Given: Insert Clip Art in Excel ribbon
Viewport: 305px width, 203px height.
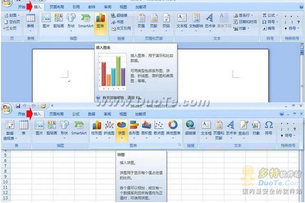Looking at the screenshot, I should tap(52, 128).
